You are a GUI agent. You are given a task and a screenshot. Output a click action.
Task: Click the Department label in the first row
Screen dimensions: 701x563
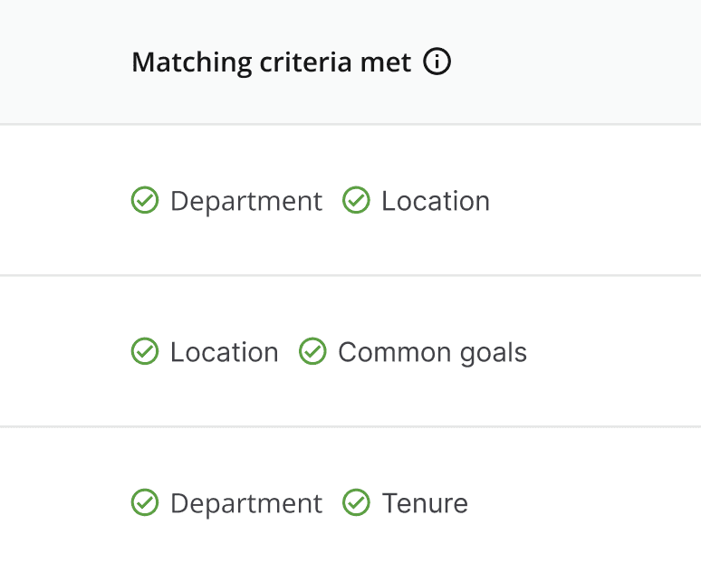pos(245,201)
